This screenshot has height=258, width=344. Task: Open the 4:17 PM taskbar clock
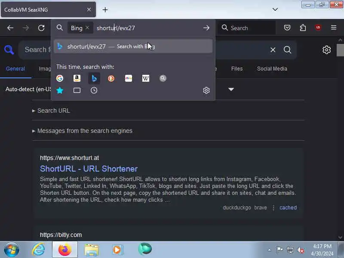click(322, 250)
